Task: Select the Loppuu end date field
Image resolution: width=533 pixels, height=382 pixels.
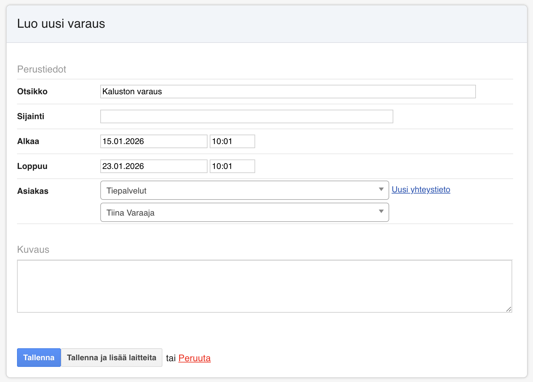Action: [154, 166]
